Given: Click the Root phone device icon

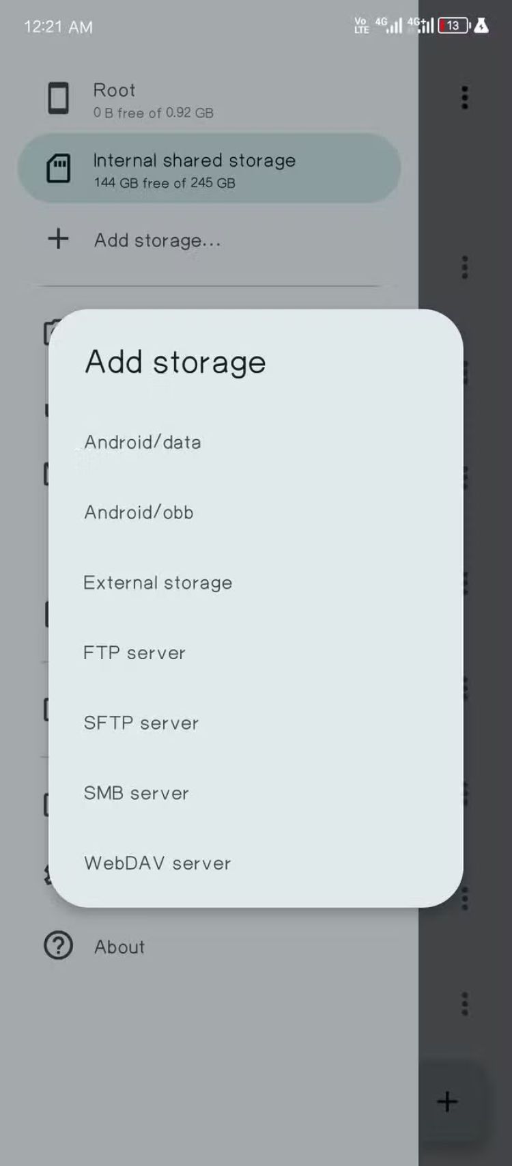Looking at the screenshot, I should point(58,98).
